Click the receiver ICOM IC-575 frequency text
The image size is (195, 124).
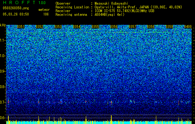pos(124,11)
